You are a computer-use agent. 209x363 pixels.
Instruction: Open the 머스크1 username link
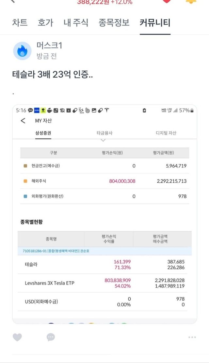pyautogui.click(x=49, y=46)
